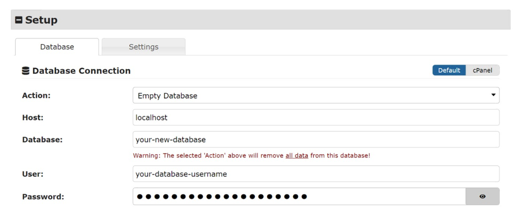Open the Database tab

point(57,47)
